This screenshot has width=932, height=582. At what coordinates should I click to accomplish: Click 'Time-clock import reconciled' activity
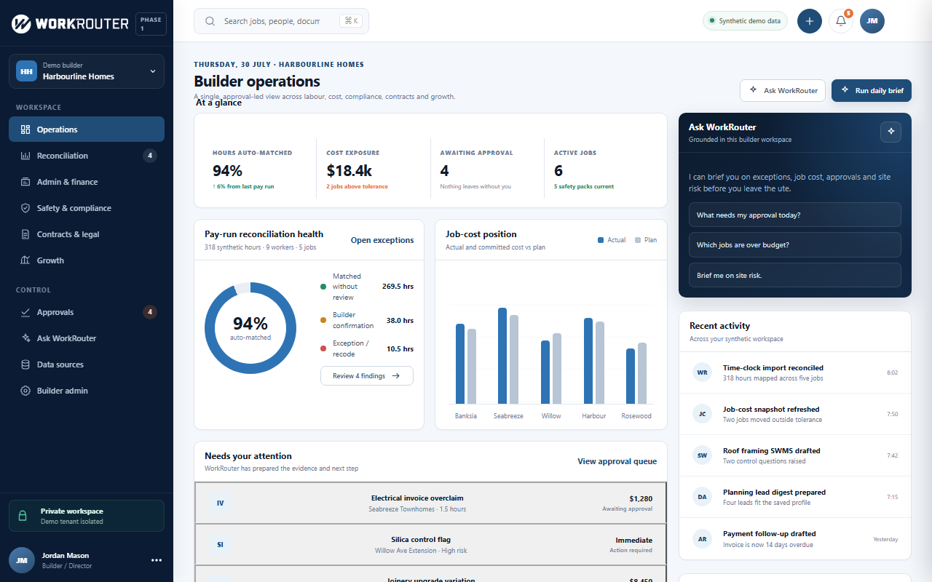point(795,372)
